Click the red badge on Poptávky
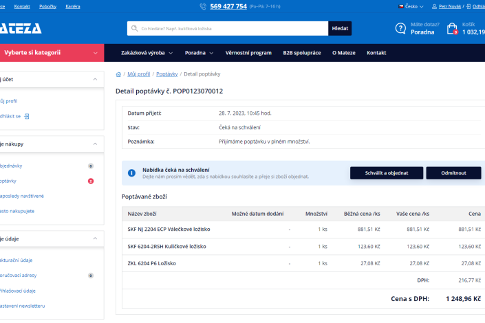This screenshot has height=323, width=485. point(91,181)
